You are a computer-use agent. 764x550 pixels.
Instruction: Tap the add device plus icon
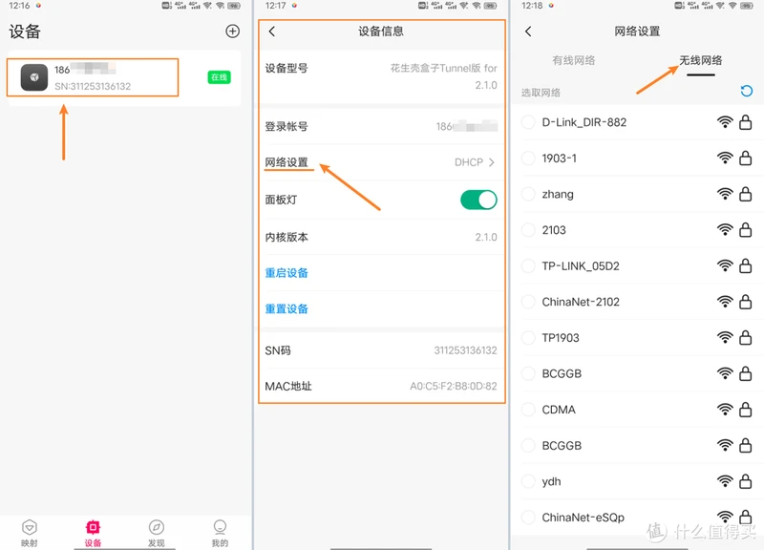tap(232, 32)
